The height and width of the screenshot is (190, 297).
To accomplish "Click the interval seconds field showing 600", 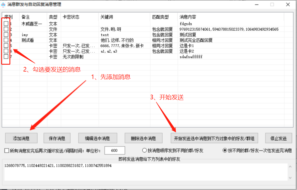I will 115,150.
